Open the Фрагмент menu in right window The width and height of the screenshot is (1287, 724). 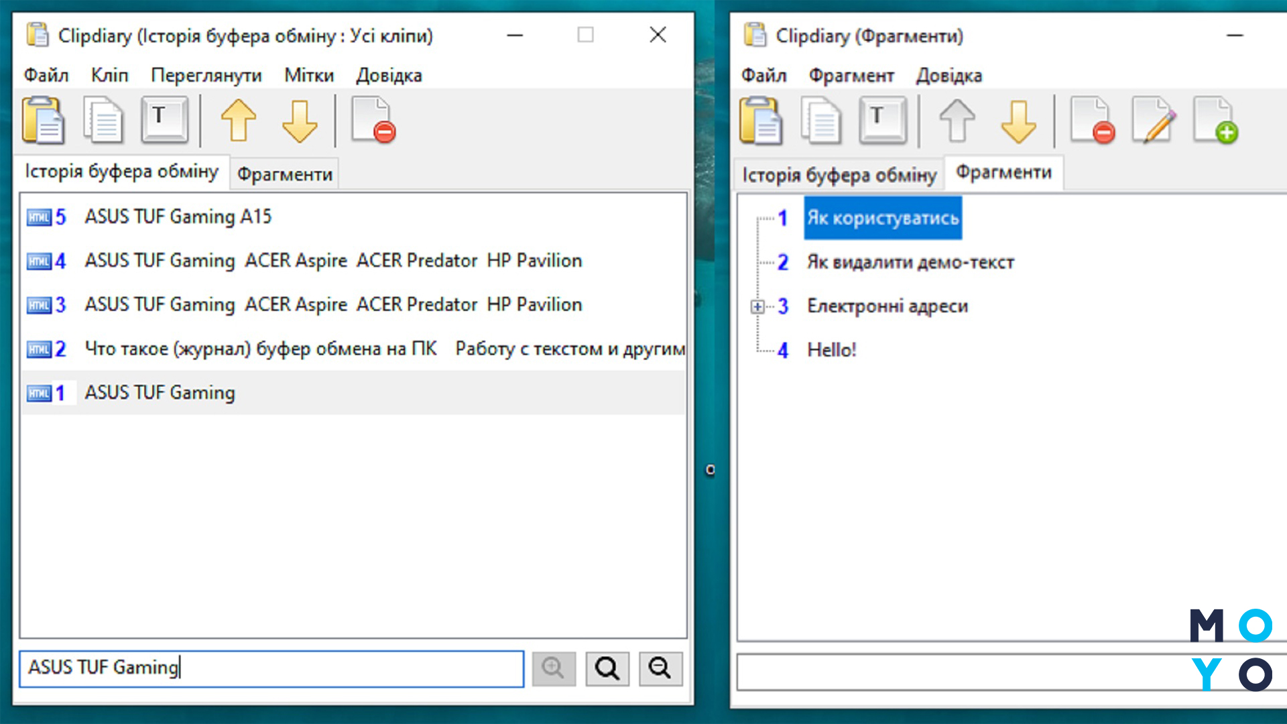[851, 75]
